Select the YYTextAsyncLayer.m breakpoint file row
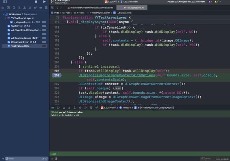The width and height of the screenshot is (230, 161). tap(24, 18)
